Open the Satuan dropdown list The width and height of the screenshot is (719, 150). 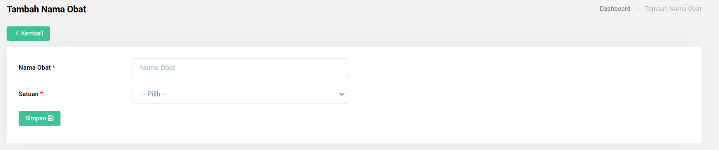(x=240, y=94)
